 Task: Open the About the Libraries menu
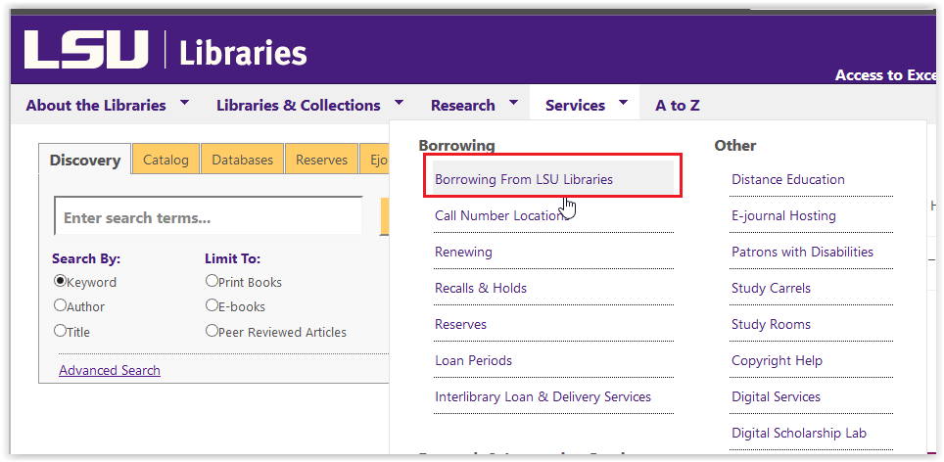tap(96, 106)
